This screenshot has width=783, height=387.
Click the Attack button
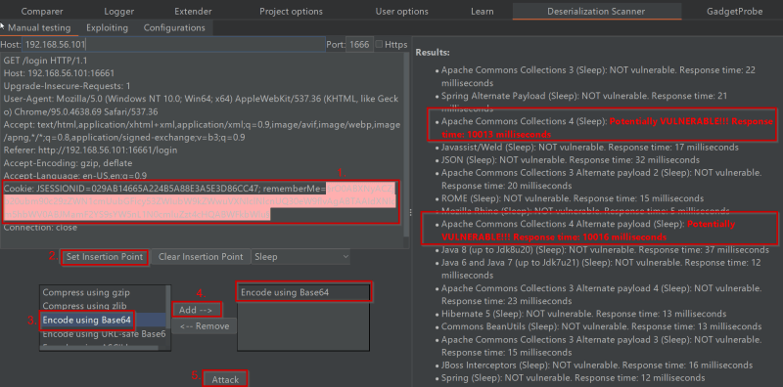tap(225, 379)
